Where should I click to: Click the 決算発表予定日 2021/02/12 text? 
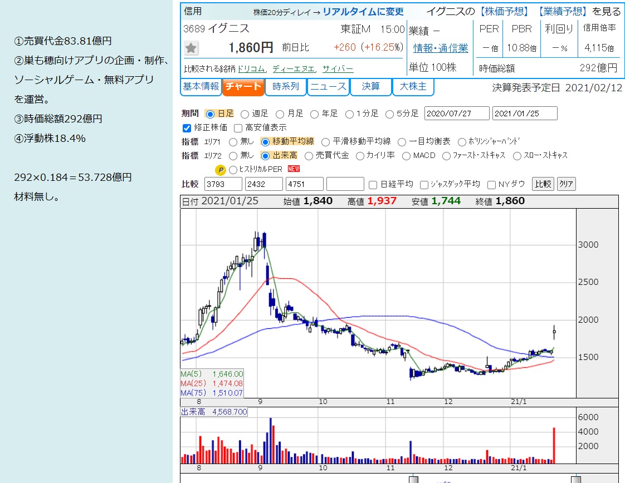tap(557, 88)
